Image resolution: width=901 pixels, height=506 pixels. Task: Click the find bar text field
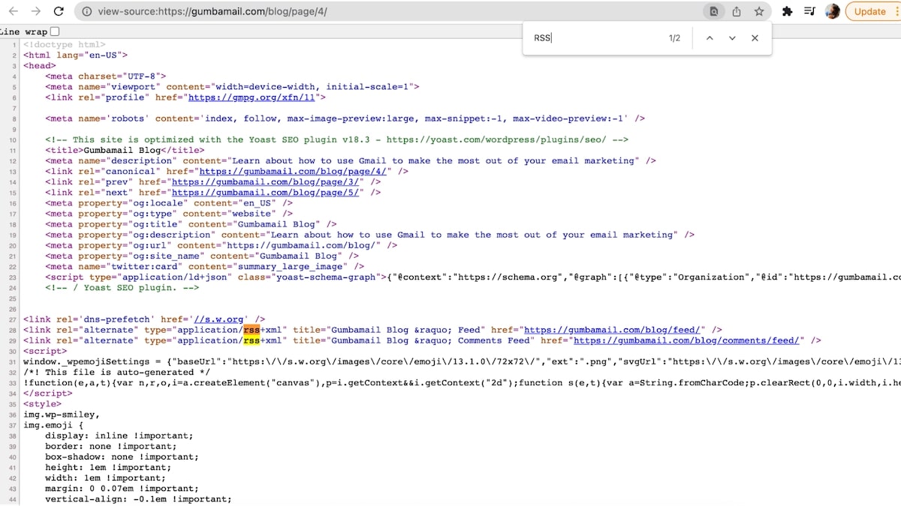(x=593, y=38)
